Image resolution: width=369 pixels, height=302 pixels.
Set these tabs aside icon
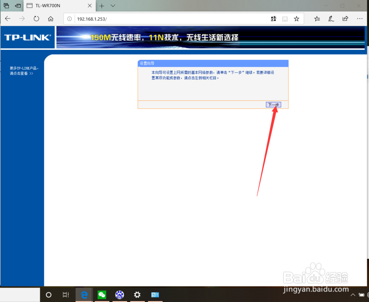click(18, 6)
